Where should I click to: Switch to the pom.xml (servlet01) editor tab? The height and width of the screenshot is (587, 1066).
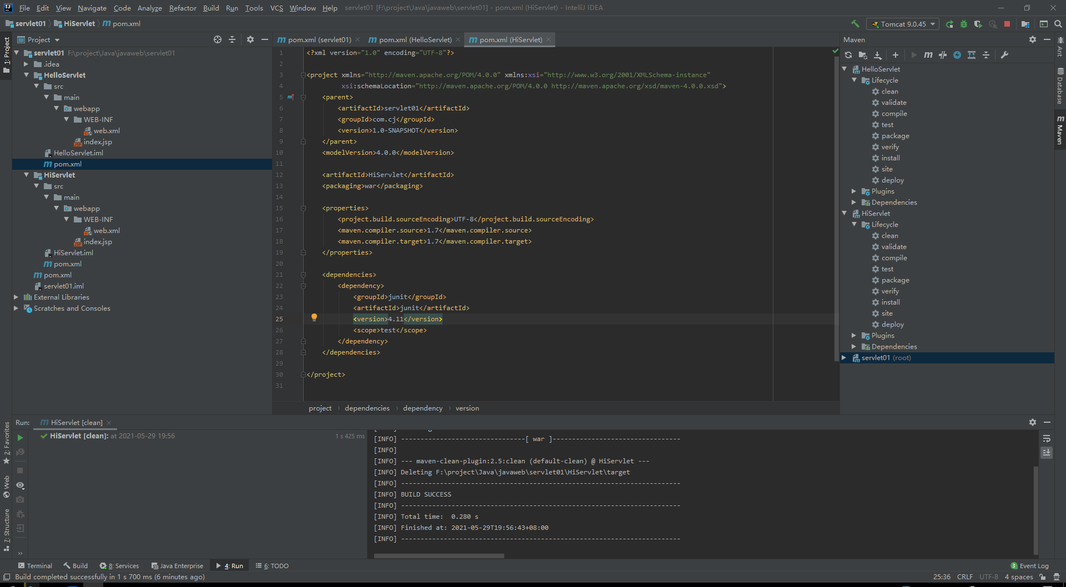(x=318, y=39)
